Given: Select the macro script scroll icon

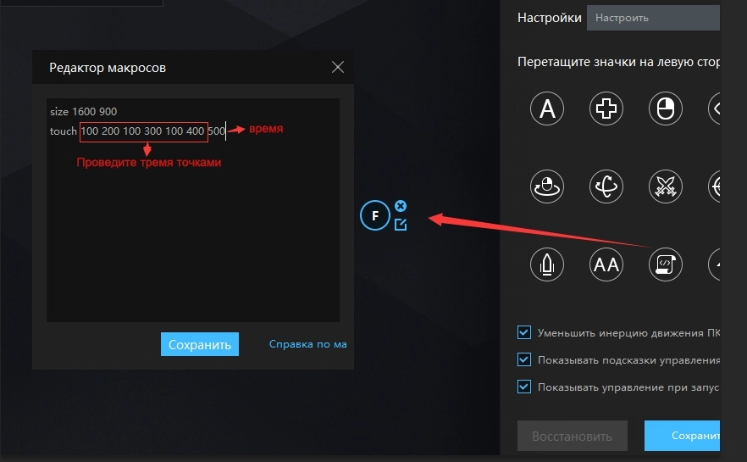Looking at the screenshot, I should point(665,264).
